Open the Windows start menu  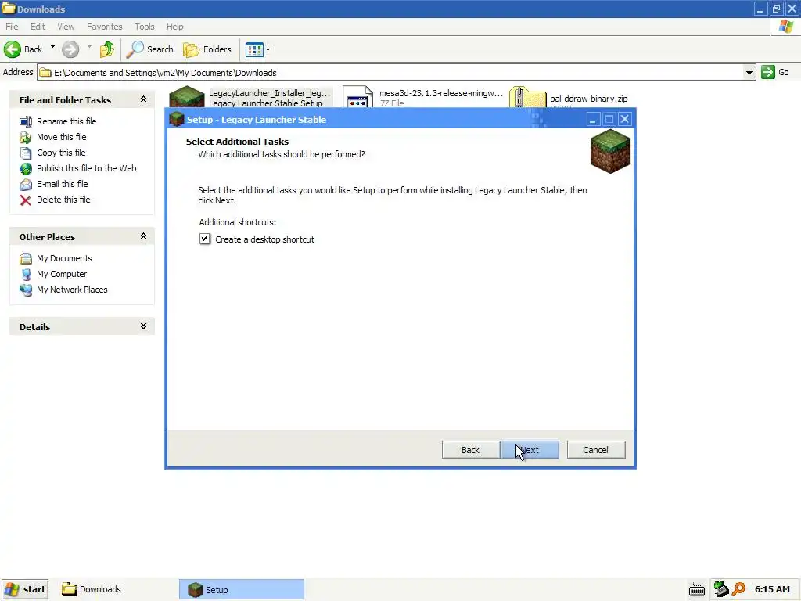(x=25, y=589)
